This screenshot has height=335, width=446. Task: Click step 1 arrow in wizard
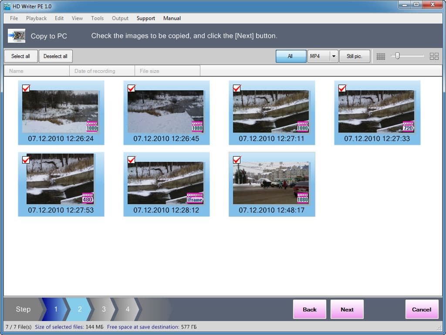(x=56, y=309)
